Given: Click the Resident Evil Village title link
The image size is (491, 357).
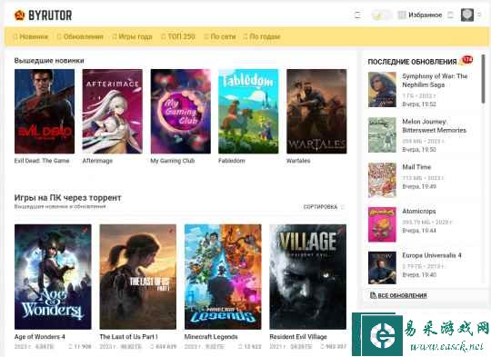Looking at the screenshot, I should [x=298, y=337].
